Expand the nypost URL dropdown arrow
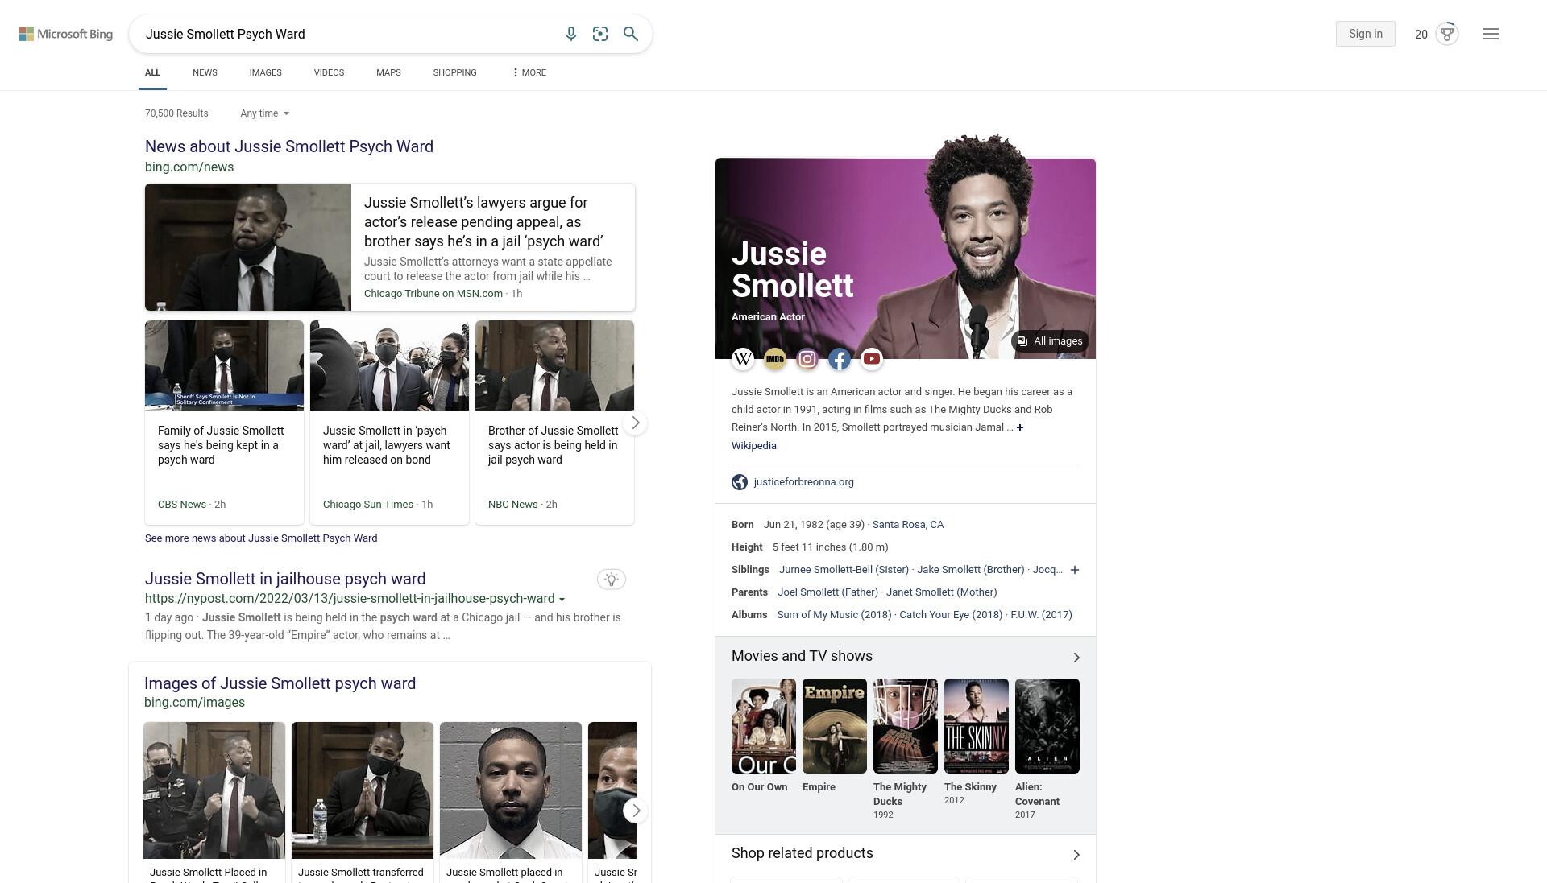Viewport: 1547px width, 883px height. coord(562,599)
